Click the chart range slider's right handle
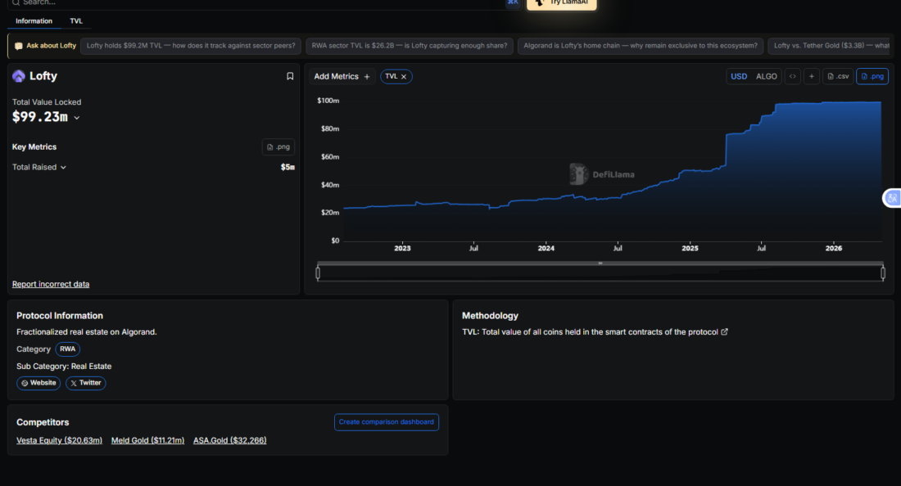Viewport: 901px width, 486px height. pyautogui.click(x=883, y=273)
